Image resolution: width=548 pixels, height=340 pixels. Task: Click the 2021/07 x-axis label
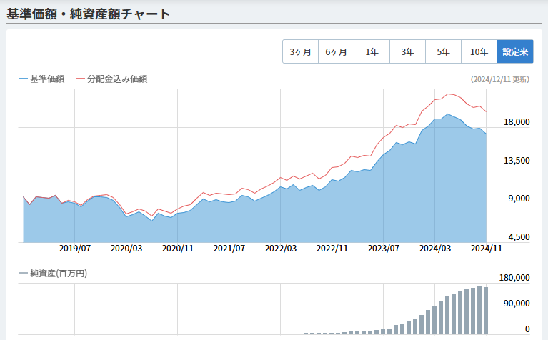click(x=229, y=249)
